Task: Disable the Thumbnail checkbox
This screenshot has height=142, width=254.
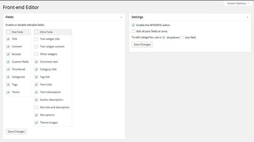Action: pos(8,69)
